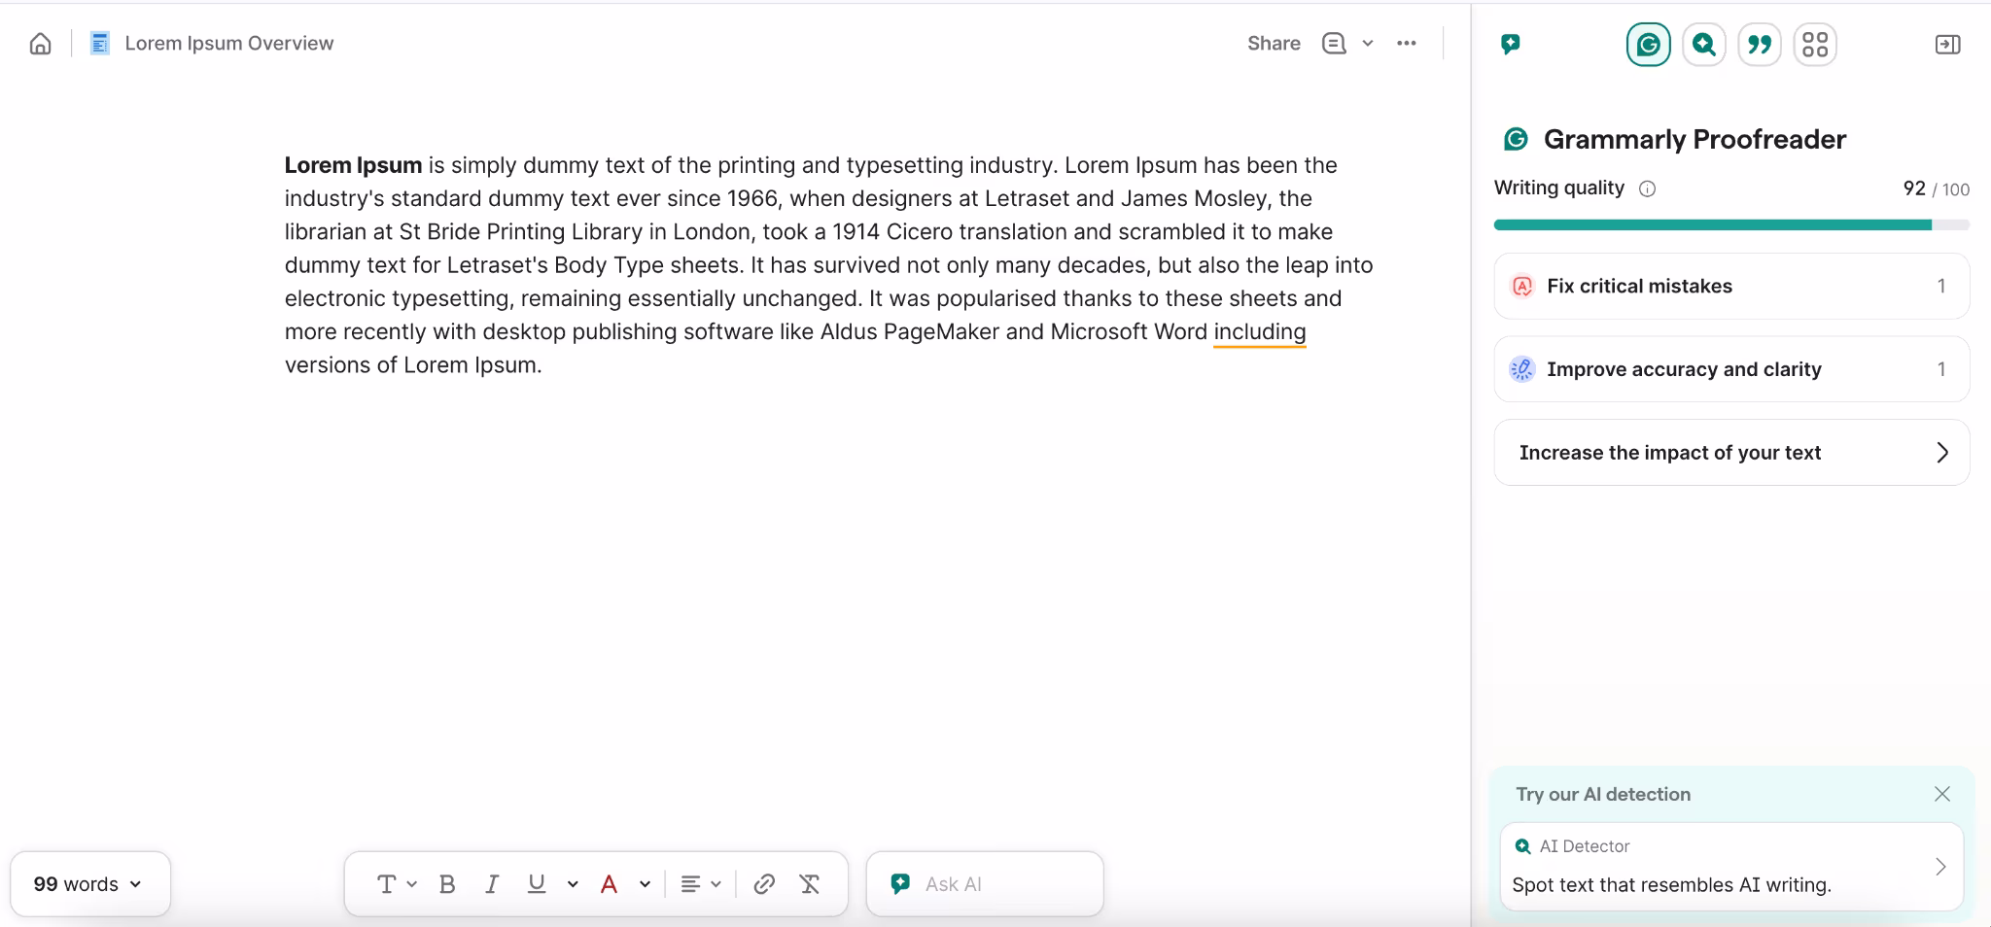Open Improve accuracy and clarity suggestions
Screen dimensions: 1991x927
(x=1731, y=369)
